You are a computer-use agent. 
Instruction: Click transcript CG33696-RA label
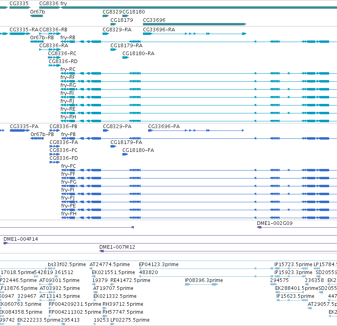tap(159, 29)
